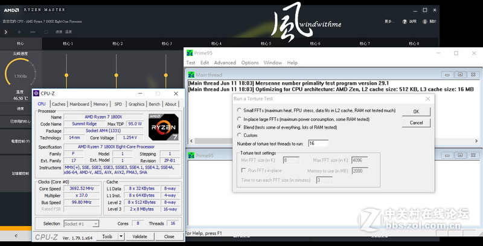Click the Prime95 main window title icon
This screenshot has height=246, width=483.
pyautogui.click(x=190, y=53)
